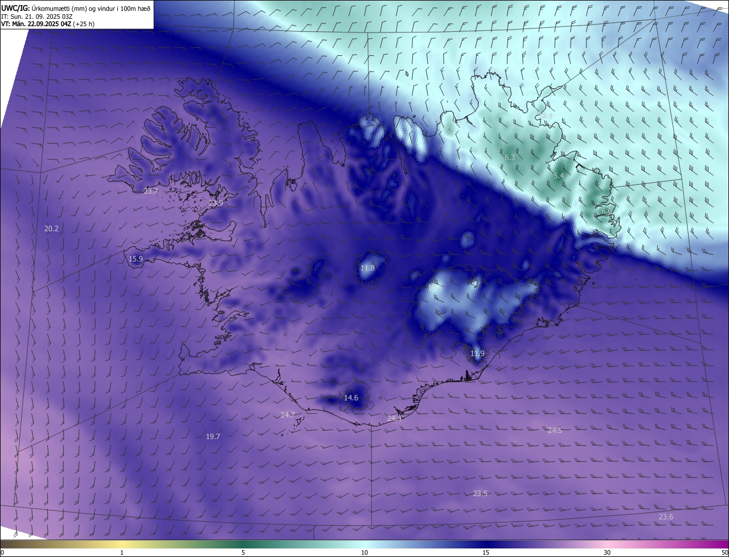This screenshot has height=557, width=729.
Task: Select the 23.5 value label
Action: [x=480, y=493]
